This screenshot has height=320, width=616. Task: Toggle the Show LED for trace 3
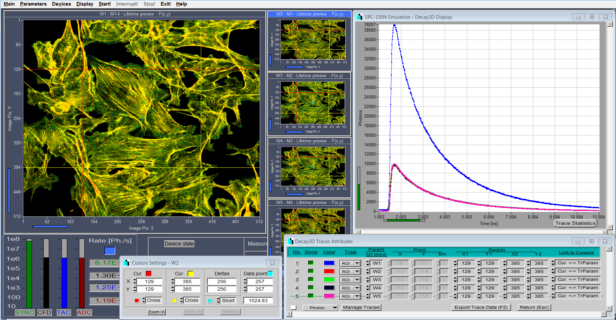tap(310, 279)
